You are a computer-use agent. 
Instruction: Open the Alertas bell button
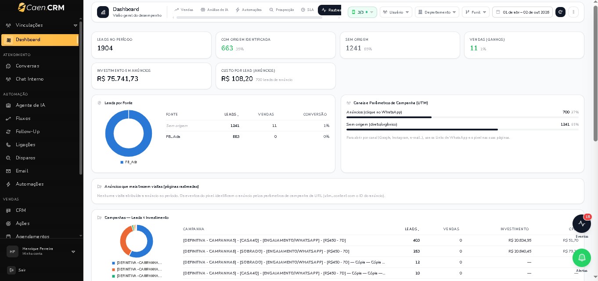coord(582,258)
